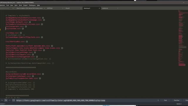
Task: Click the commented revolution-slider navigation.css line
Action: pos(28,59)
